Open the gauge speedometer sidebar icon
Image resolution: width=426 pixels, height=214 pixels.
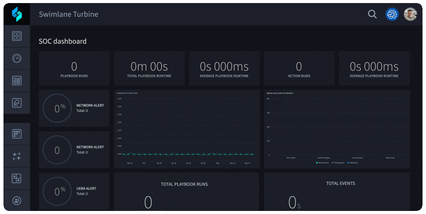pos(17,59)
